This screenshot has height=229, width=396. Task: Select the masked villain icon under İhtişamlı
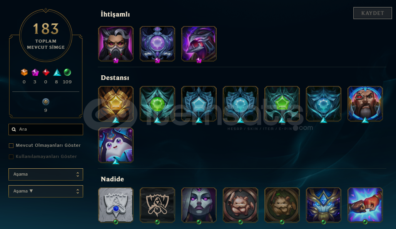pyautogui.click(x=116, y=44)
